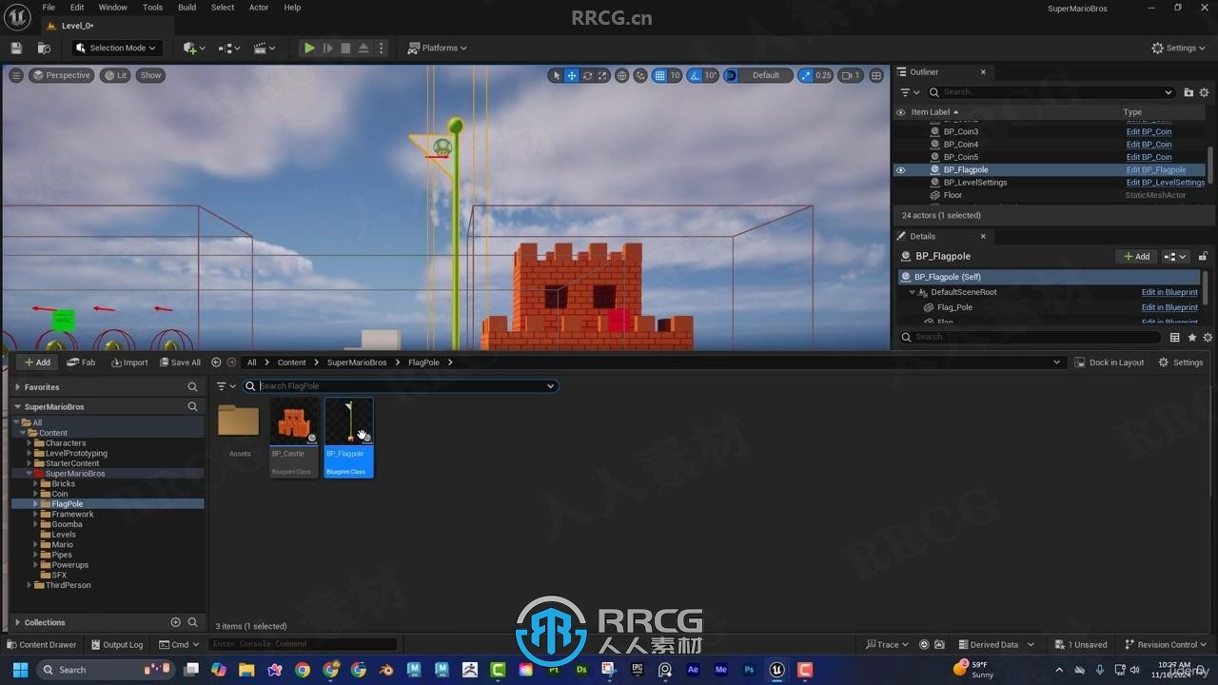1218x685 pixels.
Task: Adjust camera speed setting
Action: tap(851, 75)
